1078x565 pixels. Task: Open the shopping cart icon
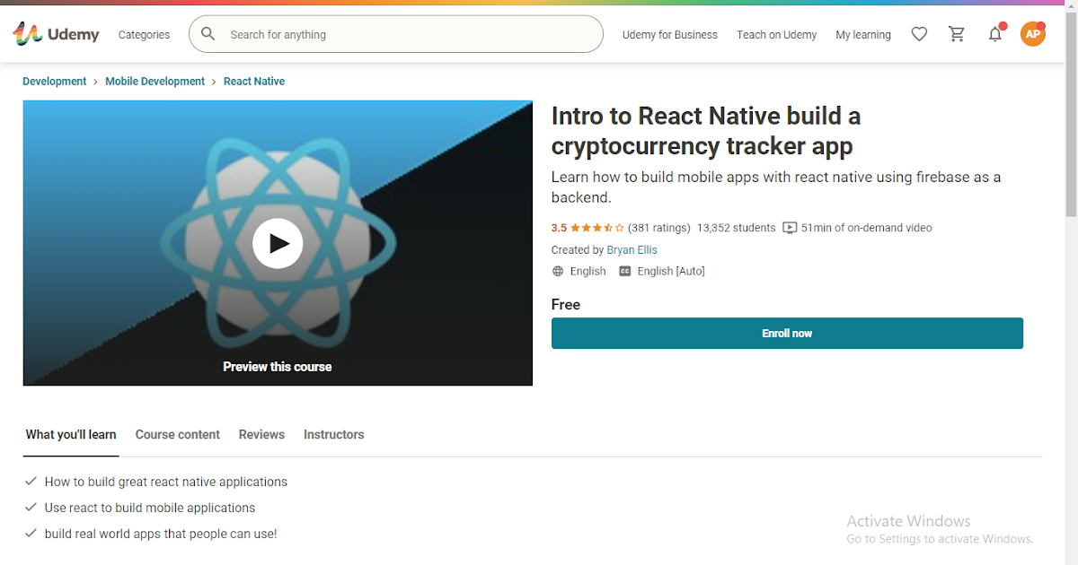(957, 34)
